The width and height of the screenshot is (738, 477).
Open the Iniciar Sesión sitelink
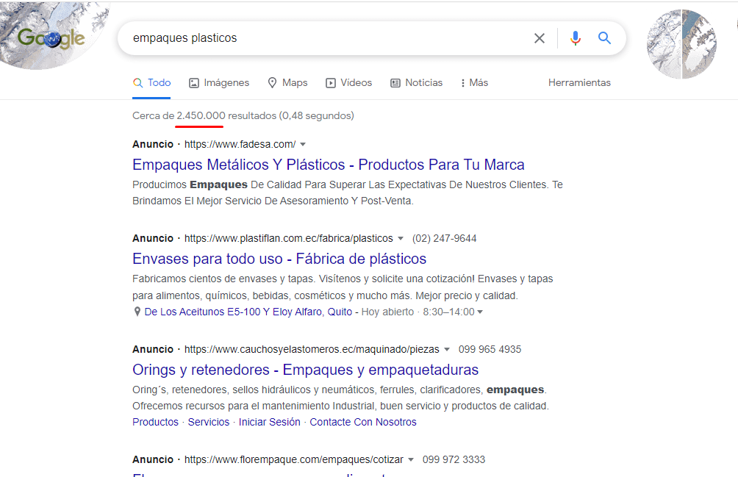[x=269, y=422]
